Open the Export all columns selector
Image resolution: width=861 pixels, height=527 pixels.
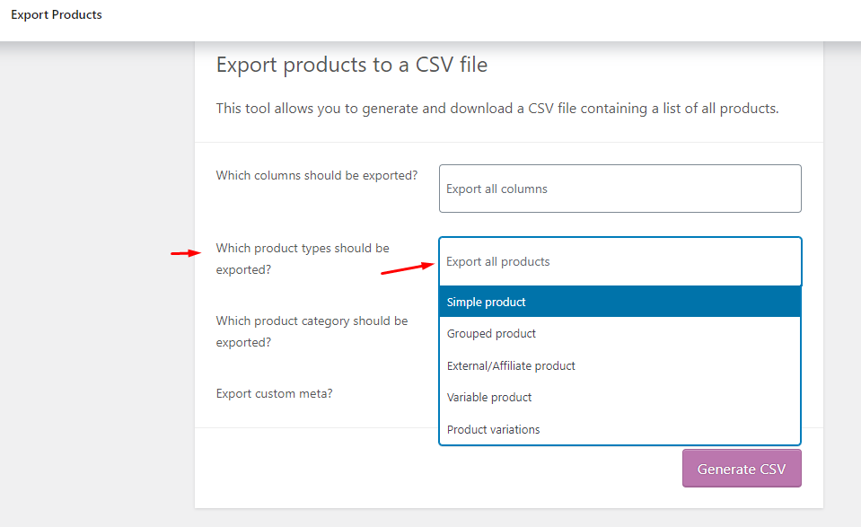pos(619,189)
